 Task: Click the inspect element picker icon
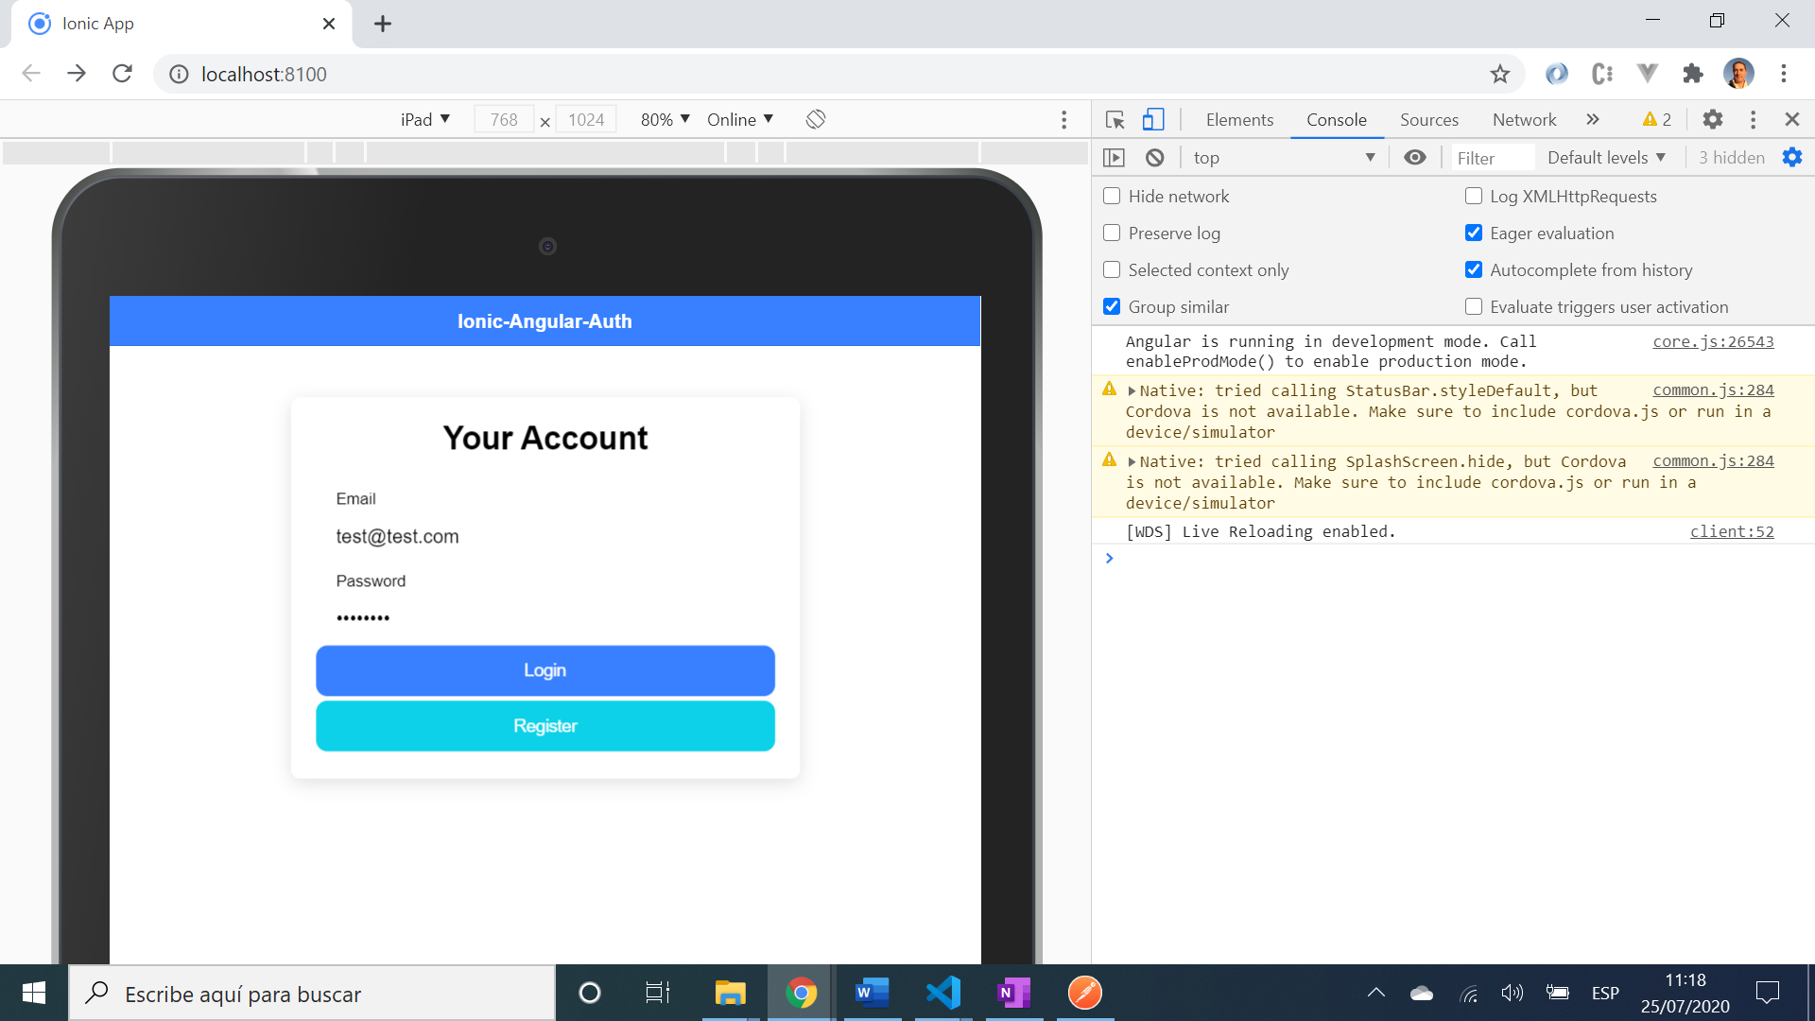(x=1115, y=120)
